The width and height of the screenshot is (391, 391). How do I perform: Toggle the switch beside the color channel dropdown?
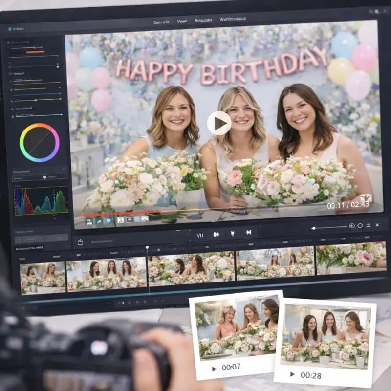click(44, 177)
